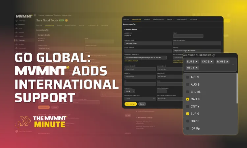Click the Annual spend field
The width and height of the screenshot is (247, 148).
click(x=170, y=69)
